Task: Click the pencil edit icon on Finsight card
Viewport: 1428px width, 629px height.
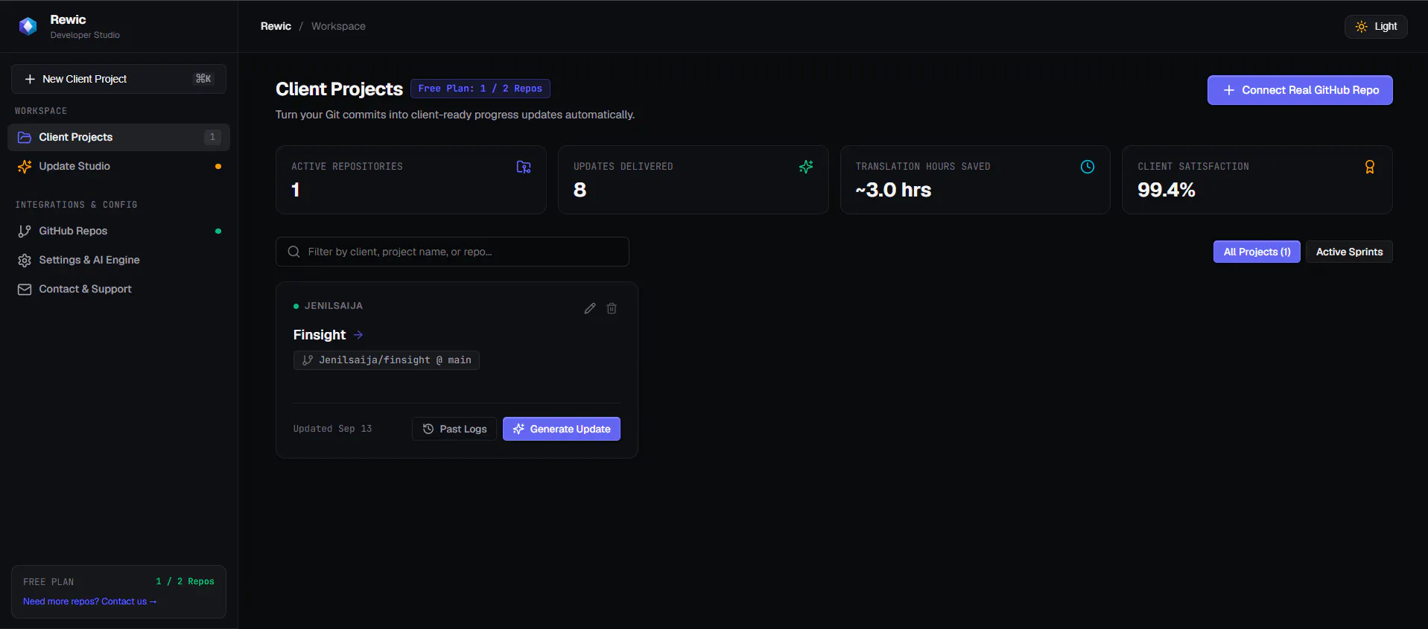Action: 590,308
